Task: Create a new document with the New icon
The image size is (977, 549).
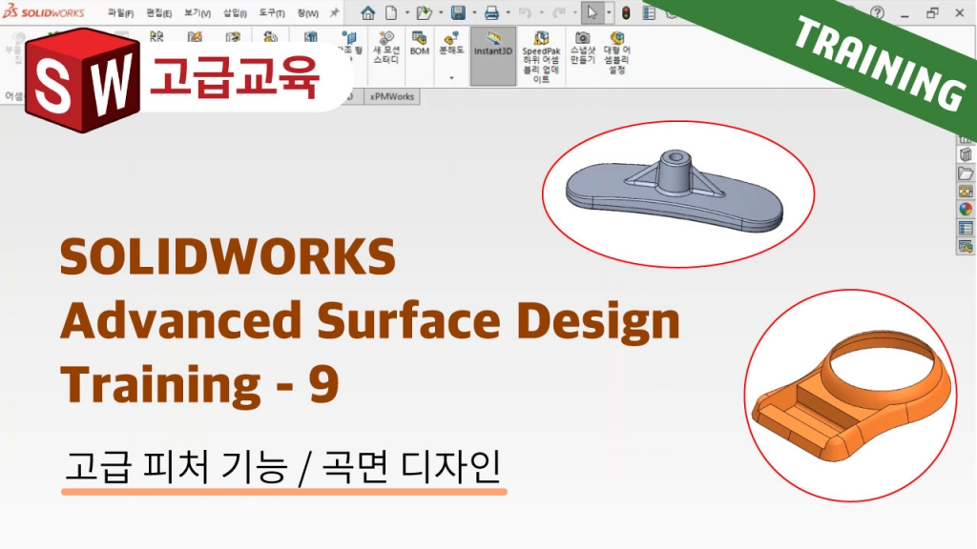Action: pos(391,12)
